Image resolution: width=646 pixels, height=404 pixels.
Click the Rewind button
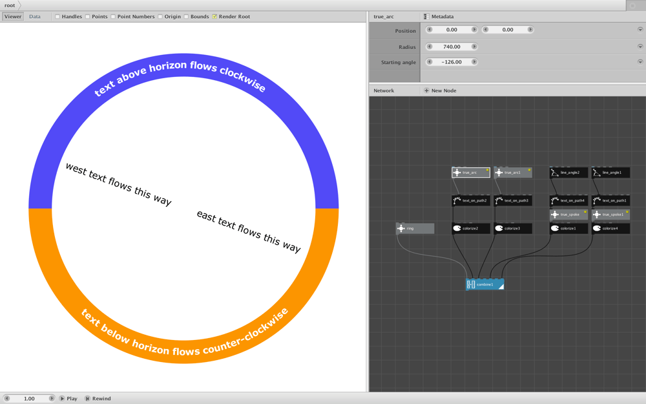point(98,398)
